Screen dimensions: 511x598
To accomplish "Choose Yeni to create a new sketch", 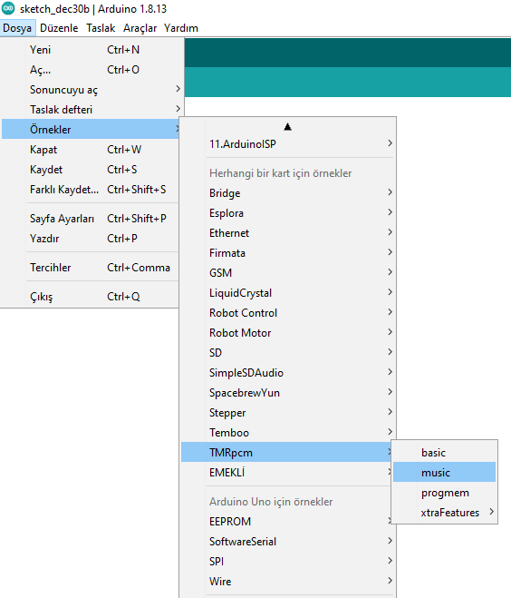I will (x=91, y=50).
